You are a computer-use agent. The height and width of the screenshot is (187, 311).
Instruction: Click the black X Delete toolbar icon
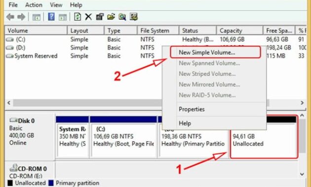tap(88, 17)
